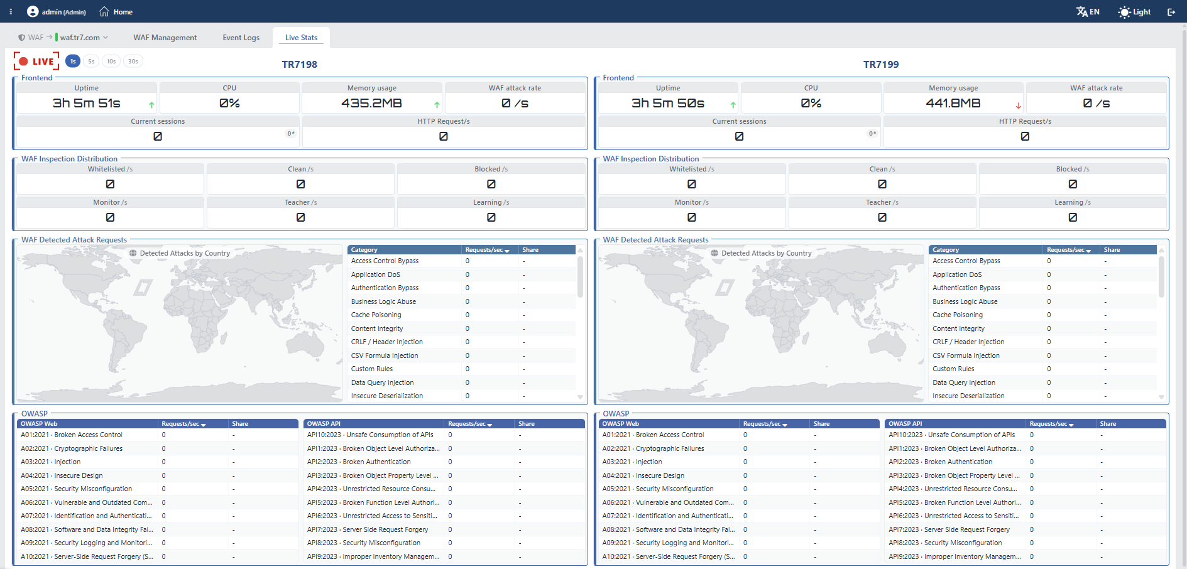Click the Home link in top bar
1187x569 pixels.
123,12
